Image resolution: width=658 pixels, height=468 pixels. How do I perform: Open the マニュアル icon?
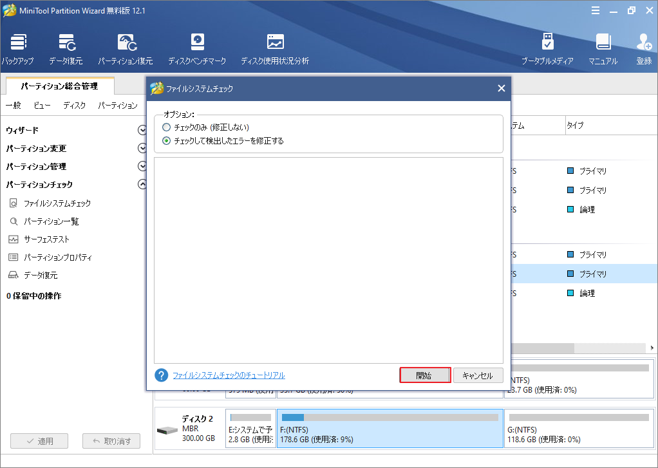(x=603, y=49)
